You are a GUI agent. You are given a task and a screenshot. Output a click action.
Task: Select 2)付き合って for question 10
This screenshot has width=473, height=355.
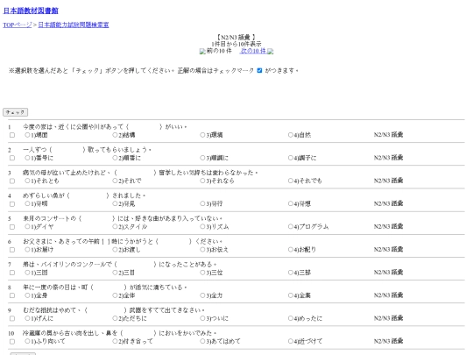(115, 342)
